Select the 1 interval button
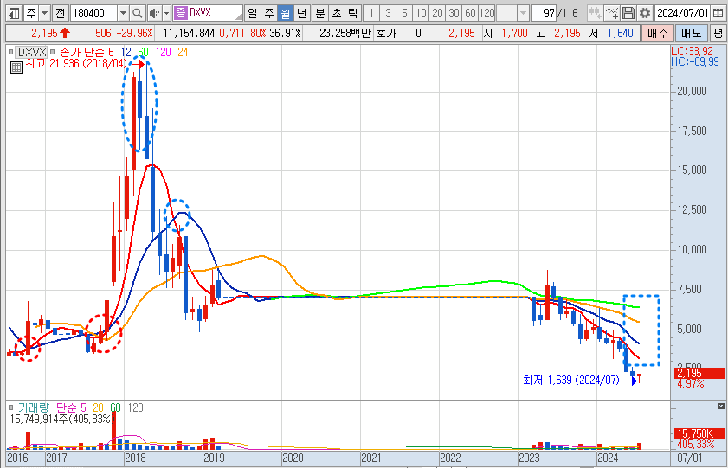Screen dimensions: 728x468 coord(371,13)
